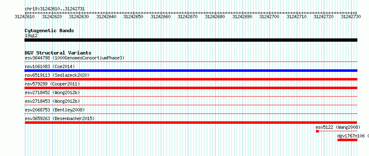Screen dimensions: 369x156
Task: Select the red esv3659263 variant bar
Action: pos(191,123)
